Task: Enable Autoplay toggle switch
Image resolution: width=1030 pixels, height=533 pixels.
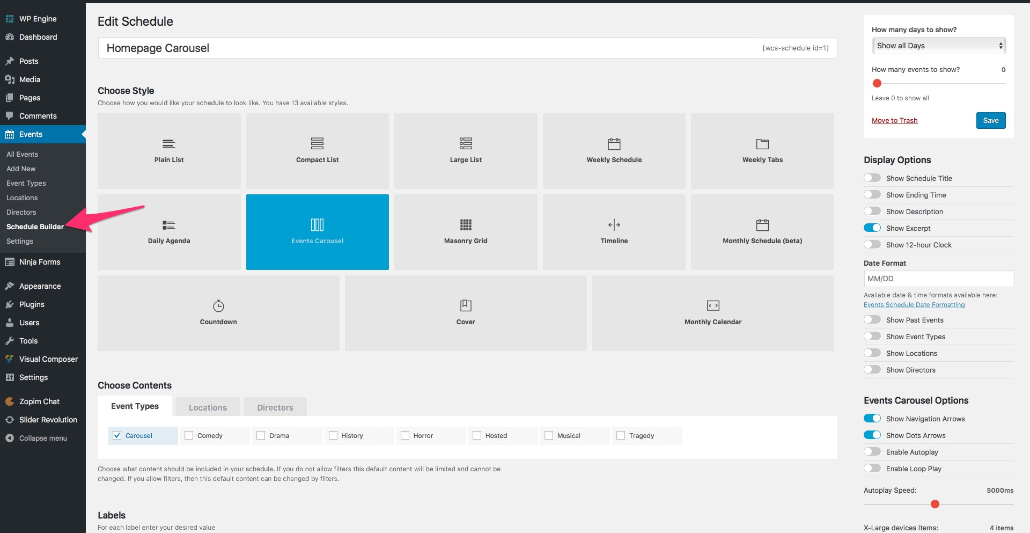Action: tap(872, 451)
